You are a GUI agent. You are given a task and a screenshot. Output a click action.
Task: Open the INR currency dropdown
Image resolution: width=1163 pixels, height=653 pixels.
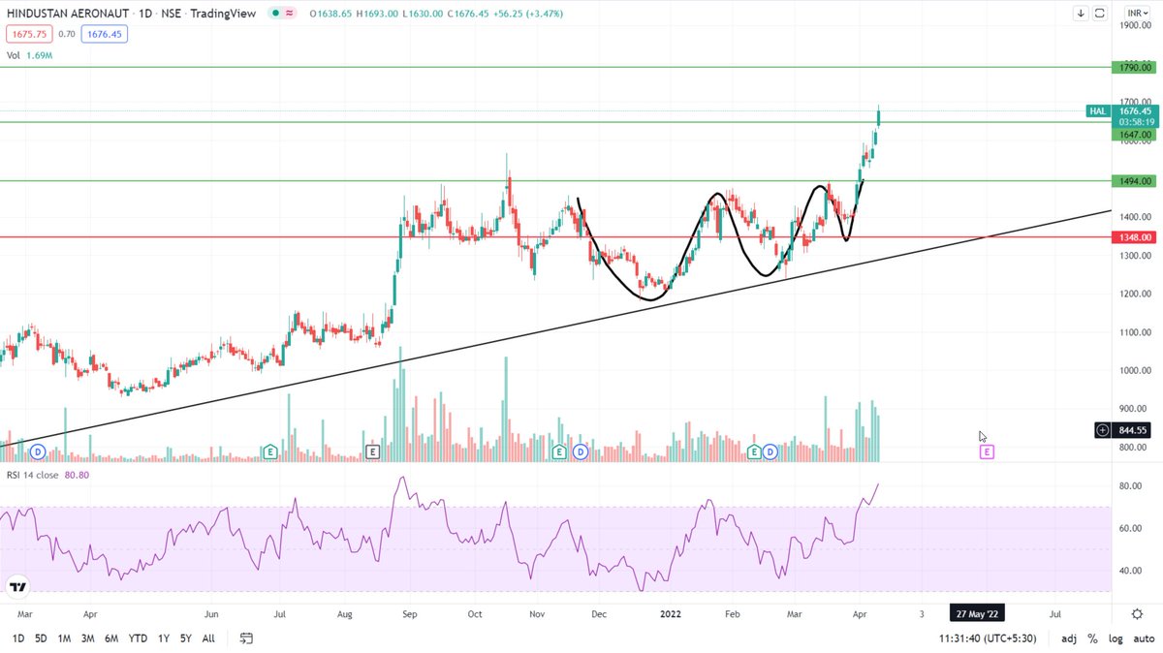(x=1136, y=14)
